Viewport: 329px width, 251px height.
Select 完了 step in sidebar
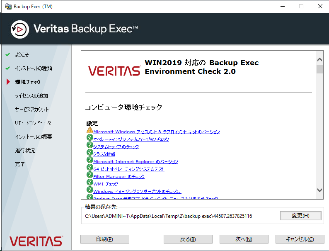20,164
